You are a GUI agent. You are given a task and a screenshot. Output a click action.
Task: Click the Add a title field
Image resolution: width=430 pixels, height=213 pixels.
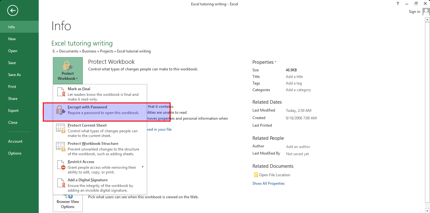[x=294, y=77]
